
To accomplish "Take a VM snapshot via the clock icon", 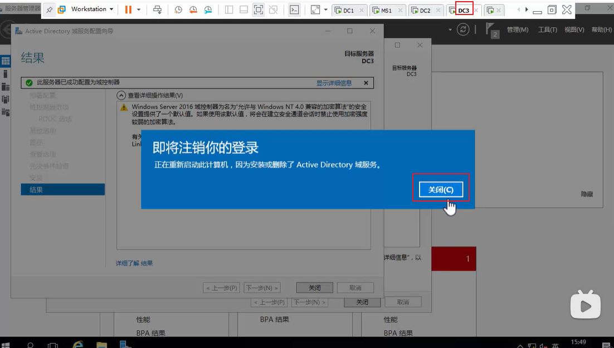I will point(178,10).
